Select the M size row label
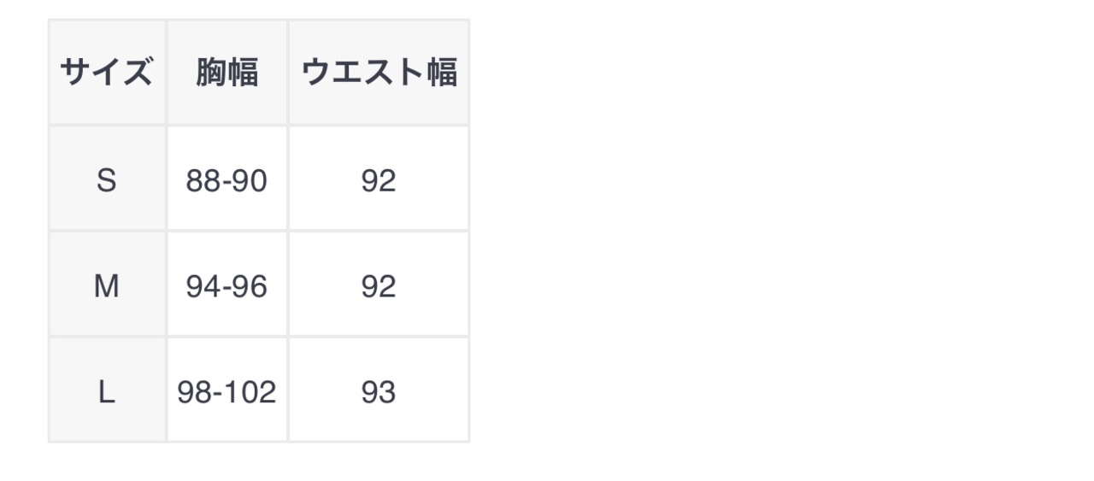 (x=107, y=286)
